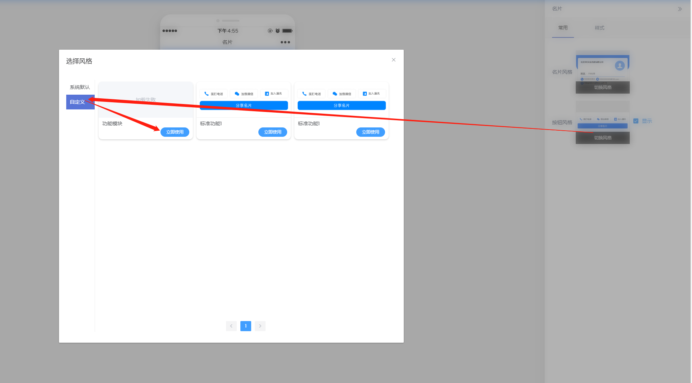
Task: Close the 选择风格 dialog
Action: 393,60
